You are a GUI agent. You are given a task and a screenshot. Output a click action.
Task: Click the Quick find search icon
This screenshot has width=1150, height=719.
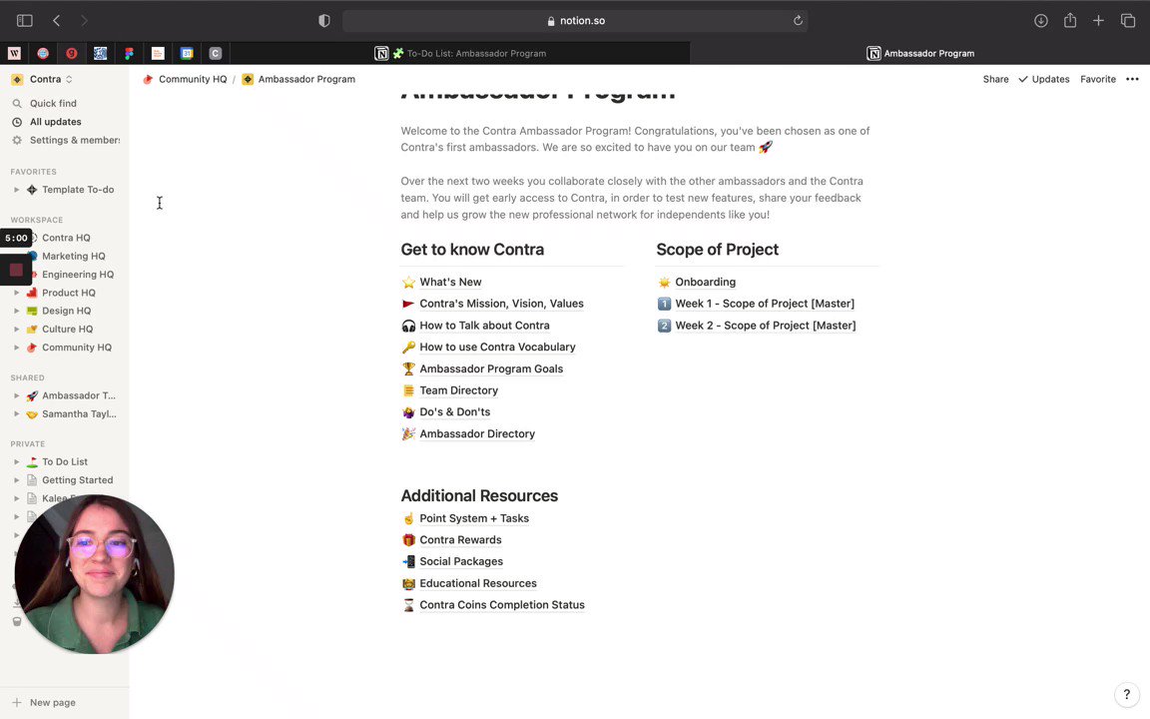(x=17, y=104)
